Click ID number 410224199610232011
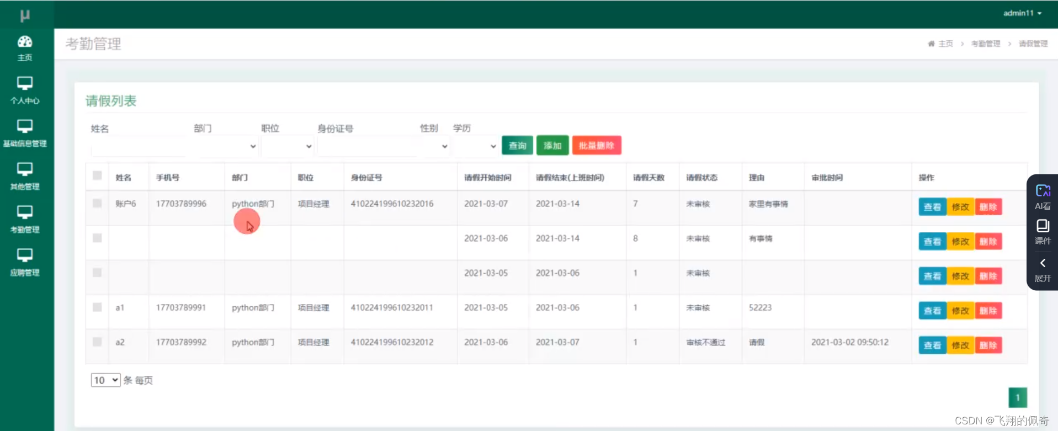The height and width of the screenshot is (431, 1058). pyautogui.click(x=392, y=307)
